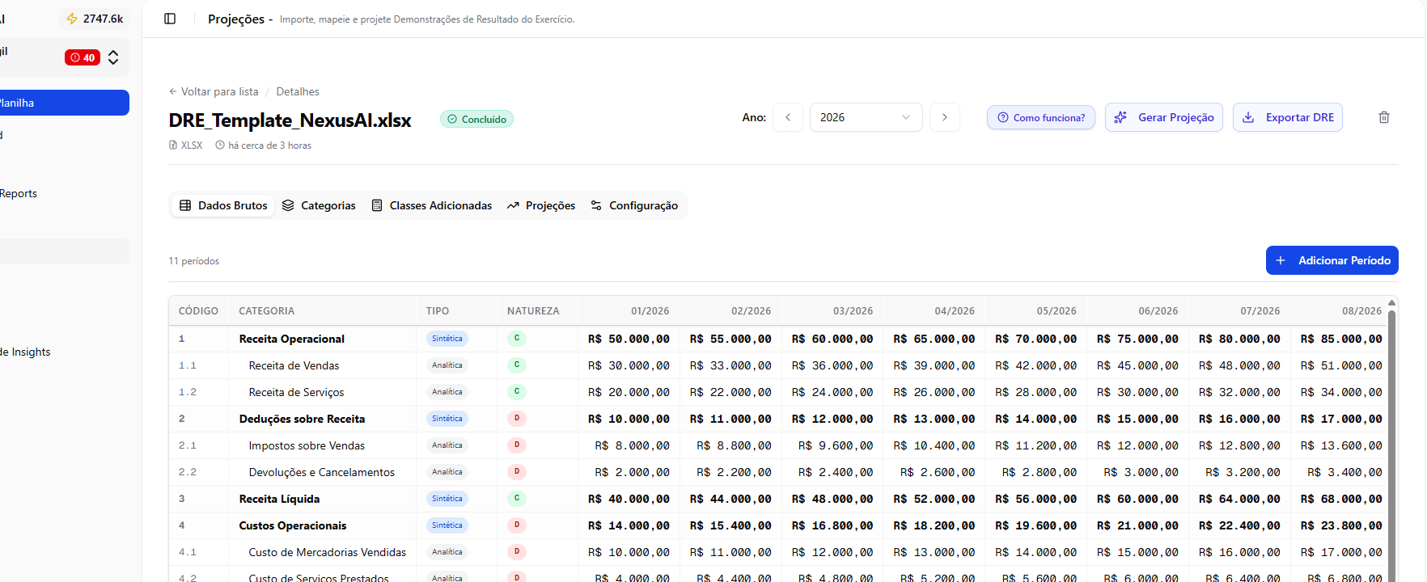The height and width of the screenshot is (582, 1427).
Task: Open Reports in the sidebar
Action: [x=19, y=193]
